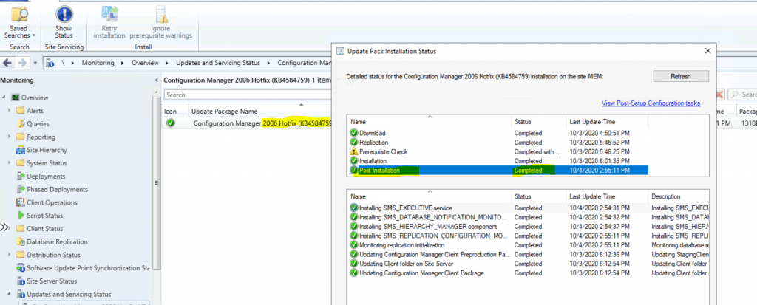Click Show Status ribbon icon
757x305 pixels.
[x=64, y=23]
